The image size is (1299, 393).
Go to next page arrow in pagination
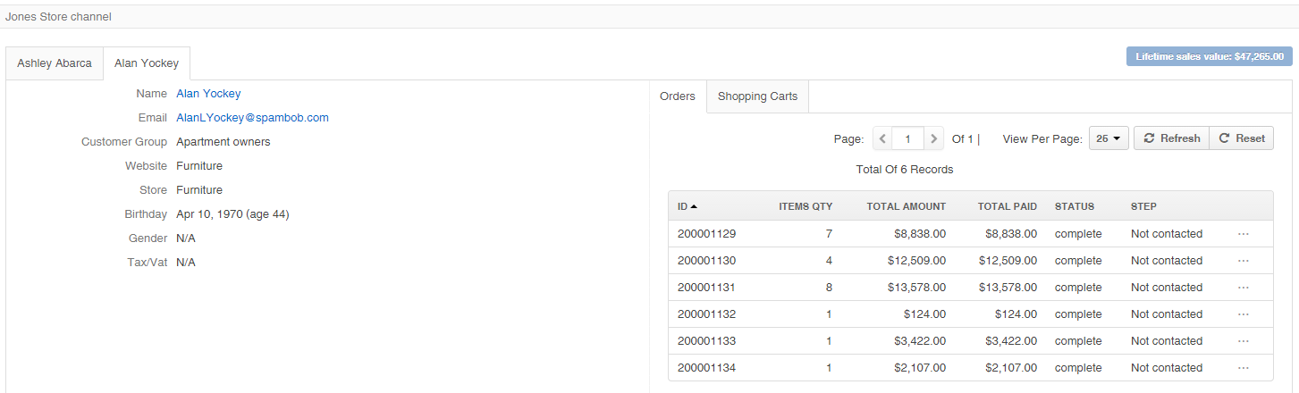point(934,138)
